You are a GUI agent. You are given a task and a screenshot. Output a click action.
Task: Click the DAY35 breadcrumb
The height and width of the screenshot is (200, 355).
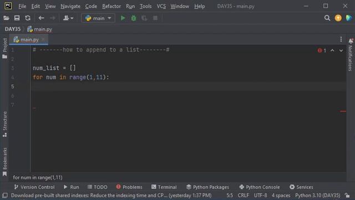click(13, 29)
